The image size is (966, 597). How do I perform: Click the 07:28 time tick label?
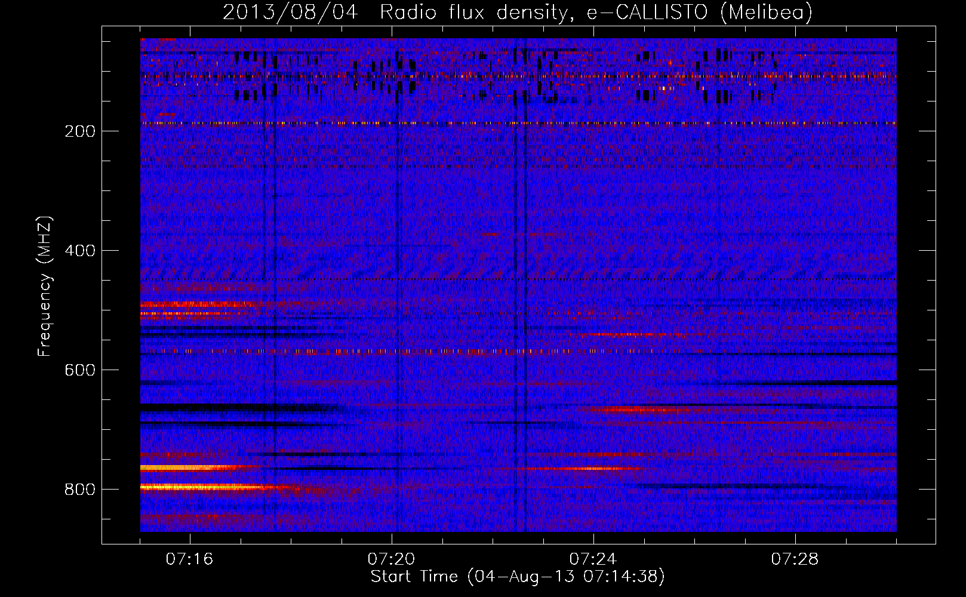(795, 559)
